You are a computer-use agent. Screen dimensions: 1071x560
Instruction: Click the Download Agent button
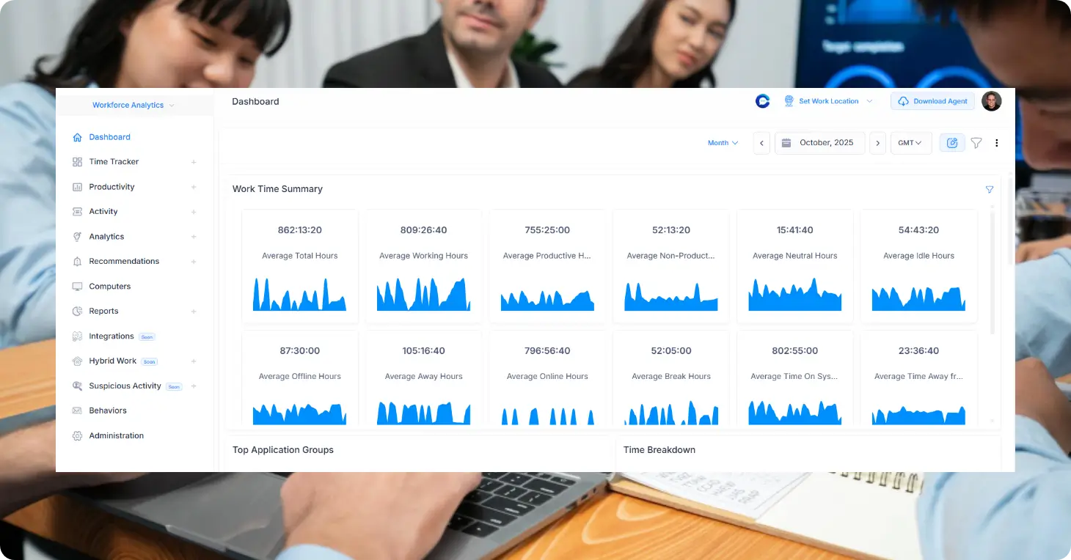(932, 101)
